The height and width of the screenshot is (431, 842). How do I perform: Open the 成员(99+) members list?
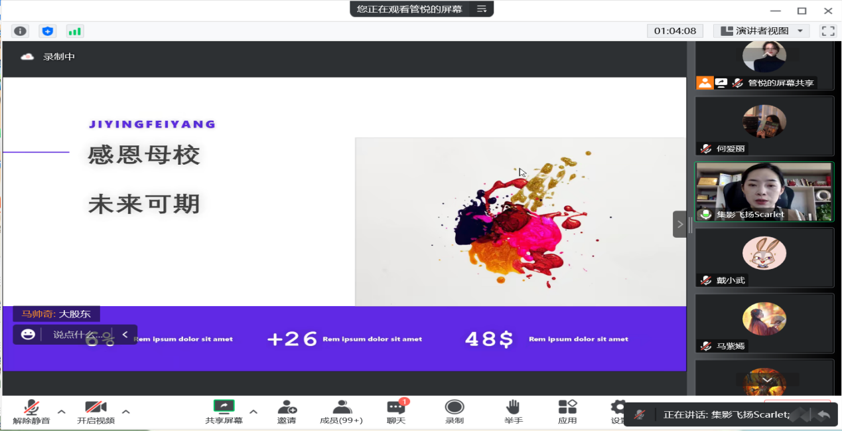(x=341, y=412)
